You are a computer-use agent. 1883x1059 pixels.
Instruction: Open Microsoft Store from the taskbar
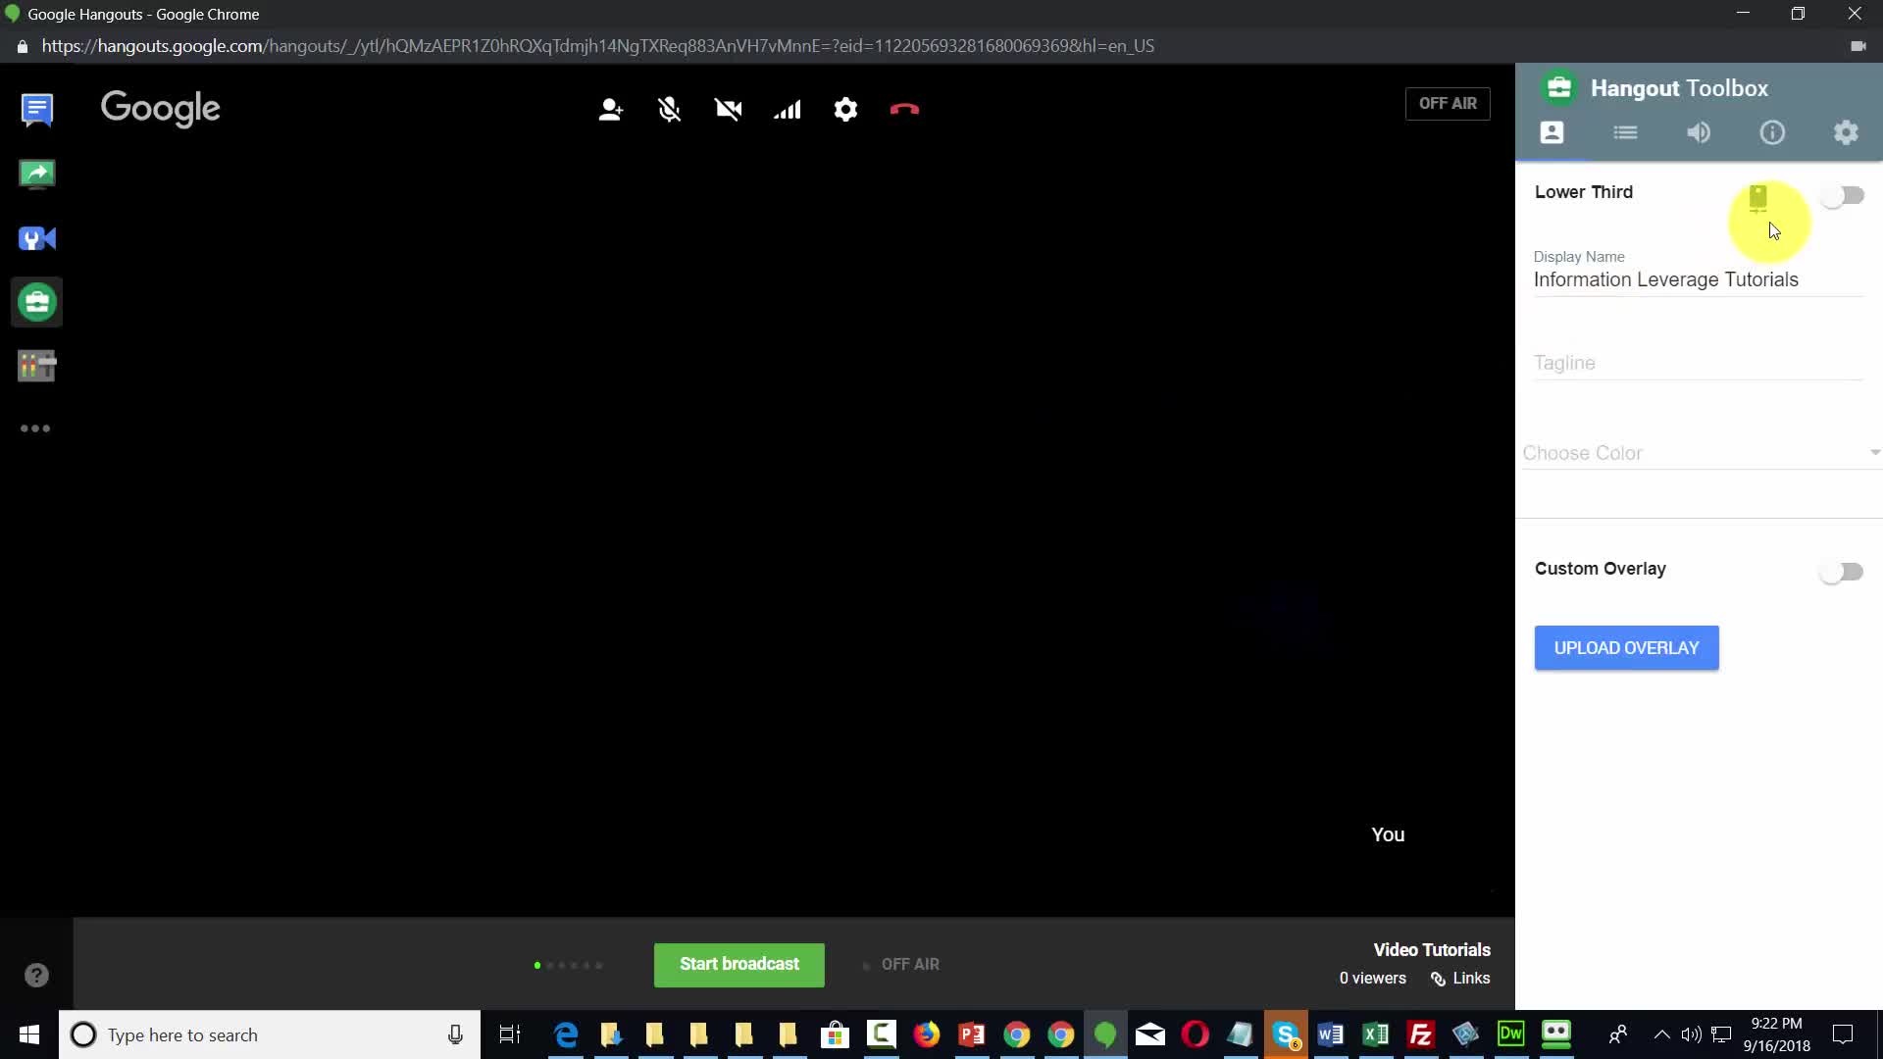point(835,1035)
